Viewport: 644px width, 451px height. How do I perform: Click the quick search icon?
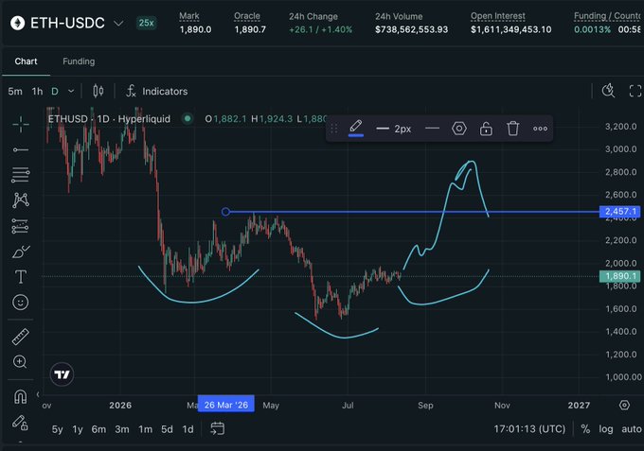608,91
